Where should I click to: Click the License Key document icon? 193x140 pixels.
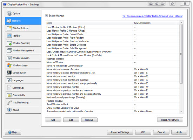[x=9, y=88]
